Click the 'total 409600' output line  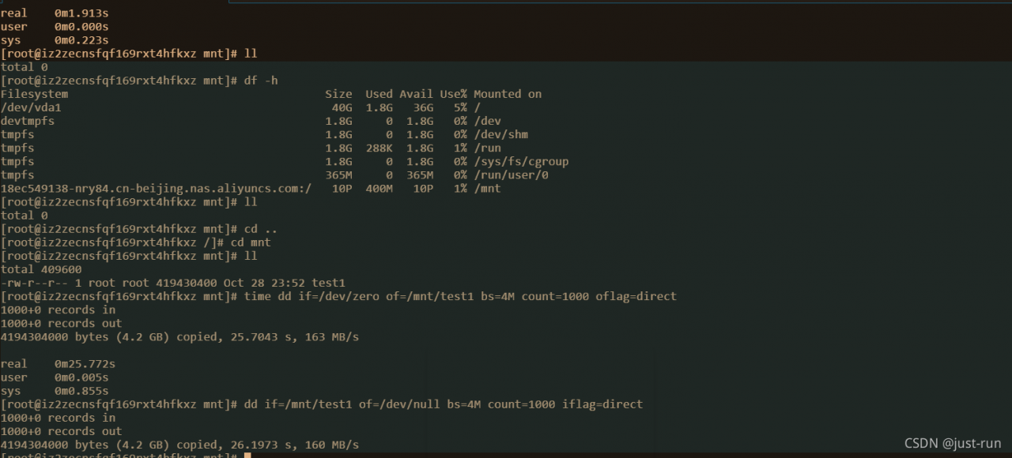click(x=41, y=269)
